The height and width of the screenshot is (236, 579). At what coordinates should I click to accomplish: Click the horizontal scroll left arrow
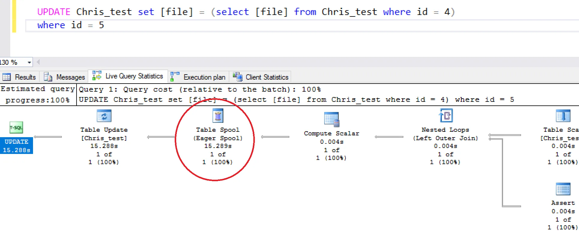click(x=38, y=62)
